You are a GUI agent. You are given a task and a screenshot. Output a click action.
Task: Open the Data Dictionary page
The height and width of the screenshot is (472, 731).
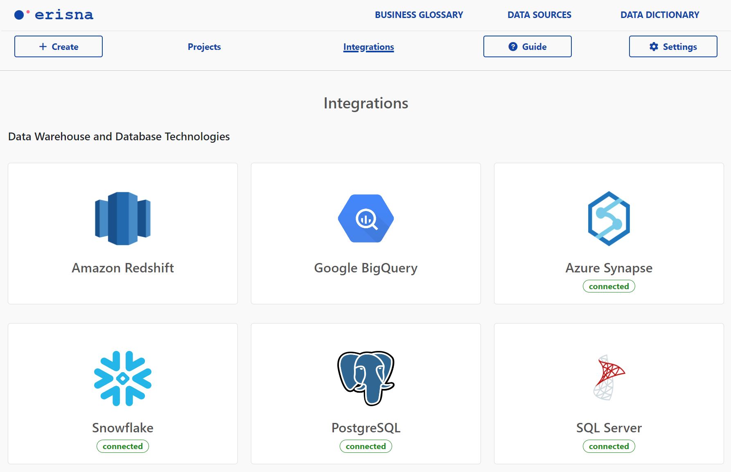[660, 15]
